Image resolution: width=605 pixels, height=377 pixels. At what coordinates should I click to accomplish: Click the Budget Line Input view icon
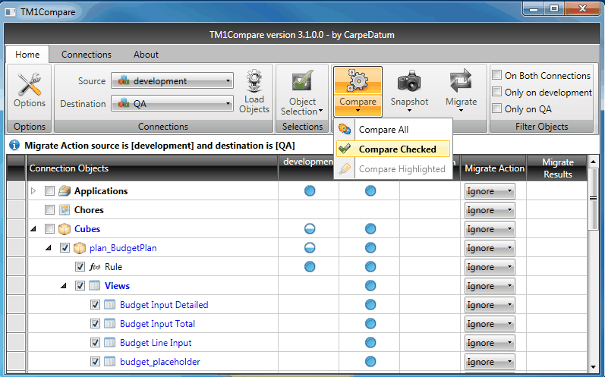click(109, 342)
